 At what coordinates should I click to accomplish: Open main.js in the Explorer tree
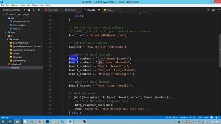(x=16, y=53)
